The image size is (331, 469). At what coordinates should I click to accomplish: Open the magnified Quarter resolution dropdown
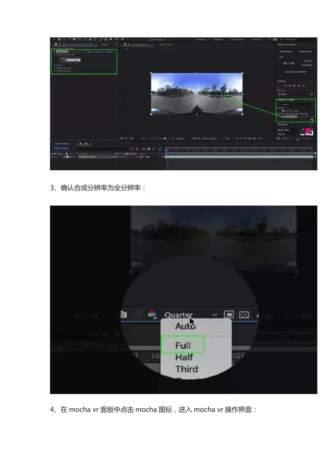pyautogui.click(x=191, y=315)
